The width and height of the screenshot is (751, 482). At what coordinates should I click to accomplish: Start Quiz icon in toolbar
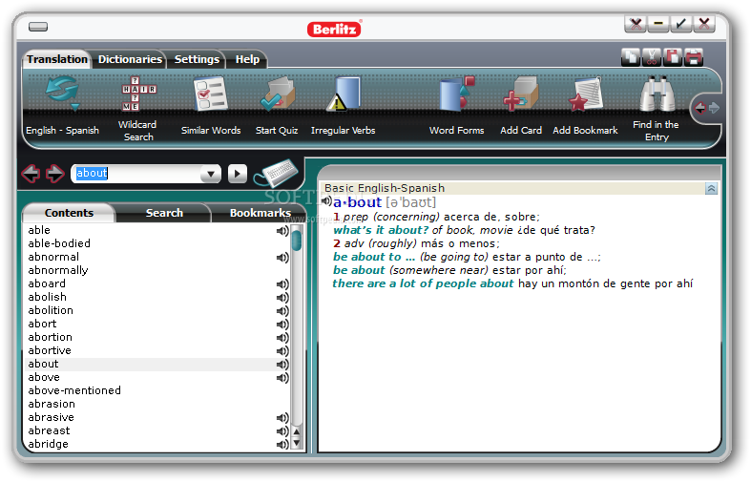pos(278,94)
